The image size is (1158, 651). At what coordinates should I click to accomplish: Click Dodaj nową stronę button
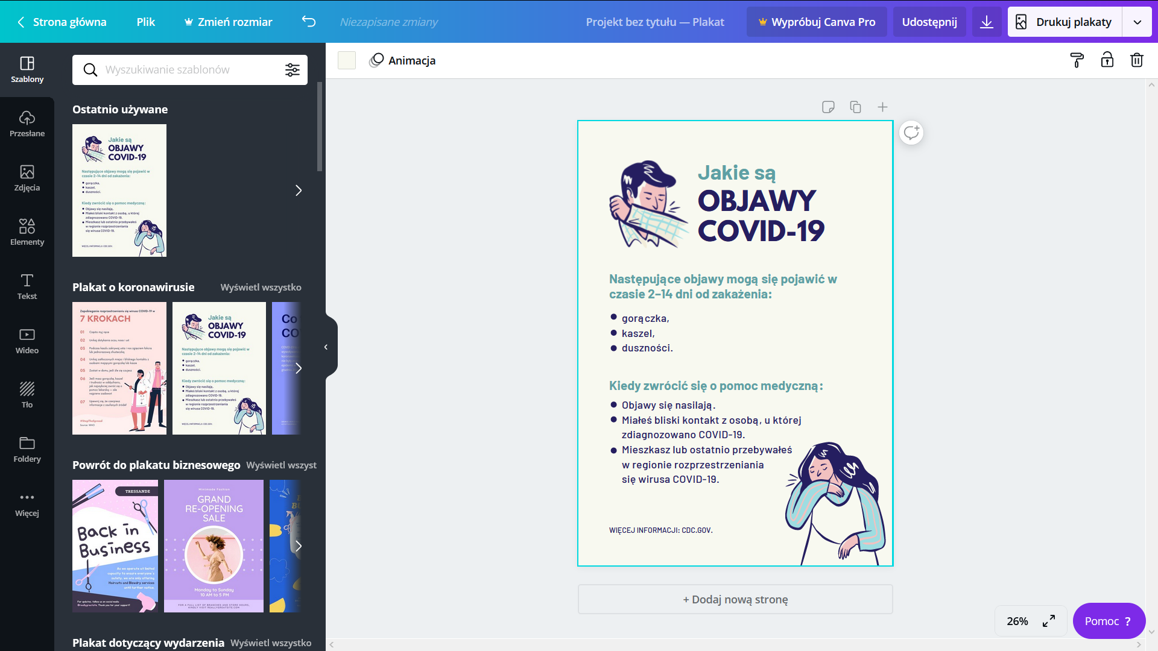click(x=735, y=599)
